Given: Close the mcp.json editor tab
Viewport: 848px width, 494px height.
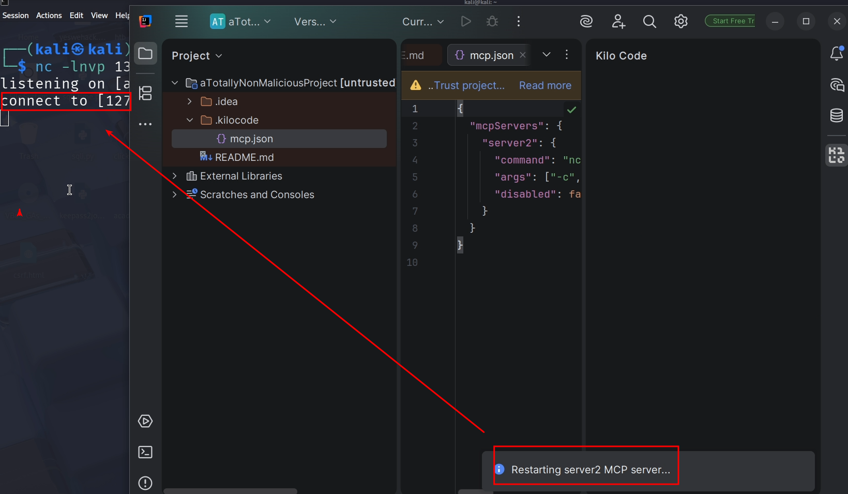Looking at the screenshot, I should click(523, 55).
